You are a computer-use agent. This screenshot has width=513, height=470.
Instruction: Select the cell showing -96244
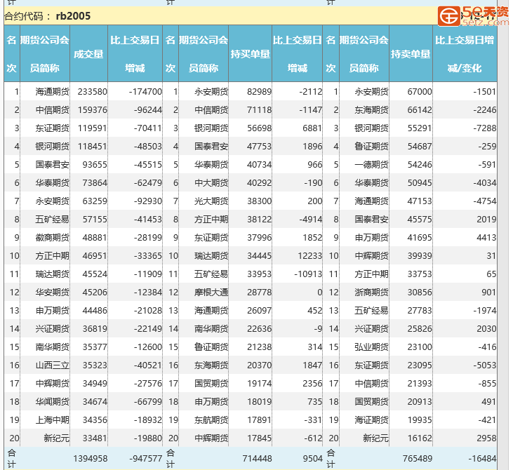[x=148, y=110]
